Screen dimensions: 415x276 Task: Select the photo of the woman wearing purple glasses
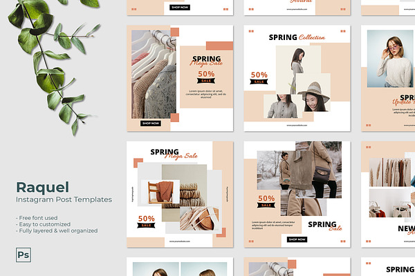click(x=390, y=59)
